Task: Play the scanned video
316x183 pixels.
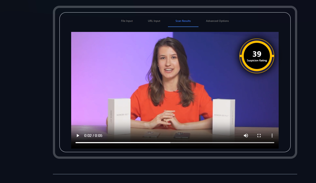Action: [x=78, y=136]
